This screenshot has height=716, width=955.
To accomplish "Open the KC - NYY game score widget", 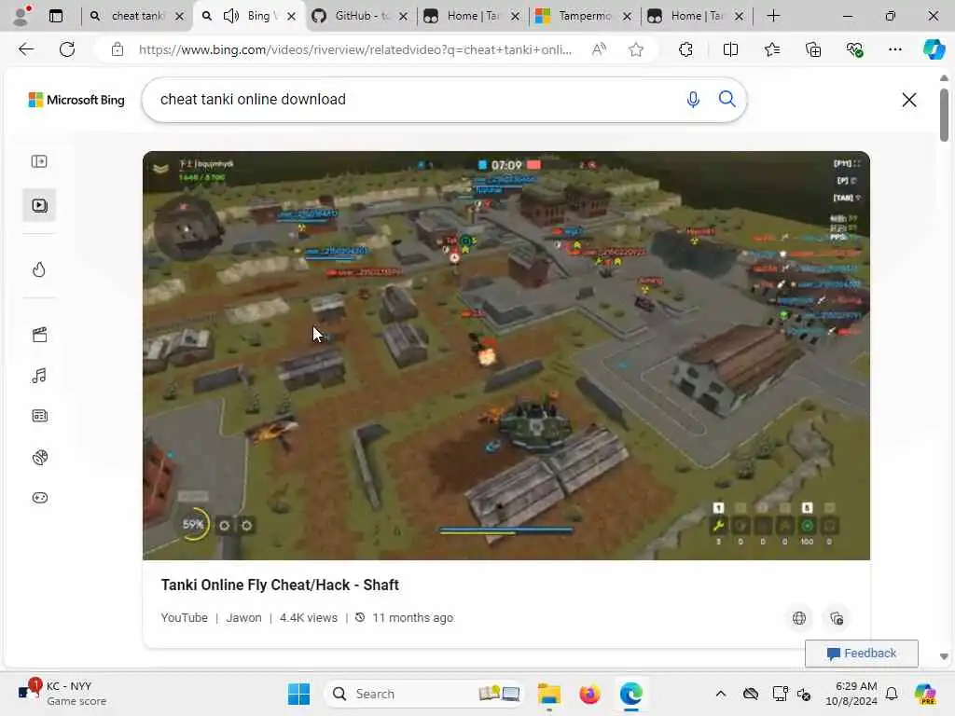I will 62,694.
